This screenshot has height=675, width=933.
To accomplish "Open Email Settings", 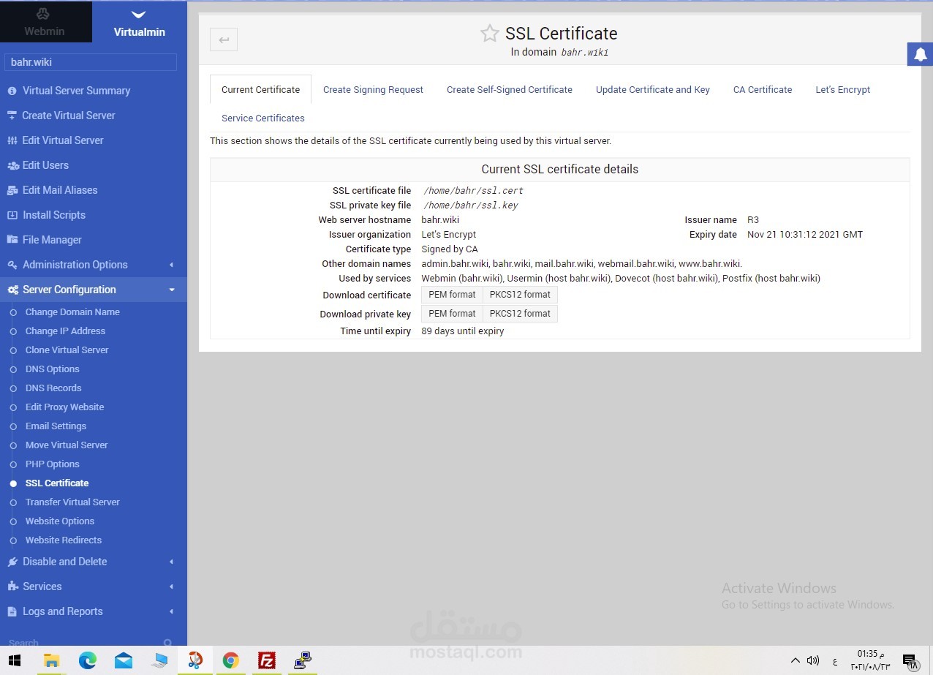I will pyautogui.click(x=56, y=426).
